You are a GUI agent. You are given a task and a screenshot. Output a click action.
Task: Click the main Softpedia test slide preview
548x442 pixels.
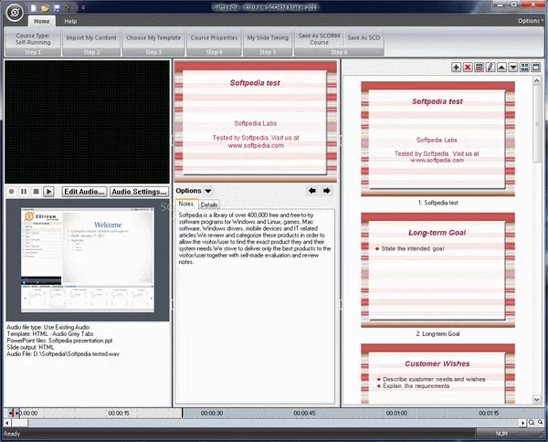point(256,122)
